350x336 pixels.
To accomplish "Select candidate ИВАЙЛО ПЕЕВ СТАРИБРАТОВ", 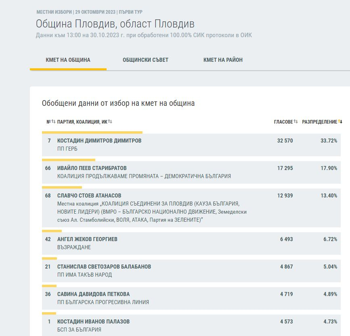I will point(92,168).
